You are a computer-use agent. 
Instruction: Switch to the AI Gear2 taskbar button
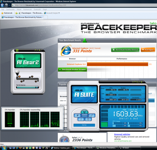coord(130,148)
